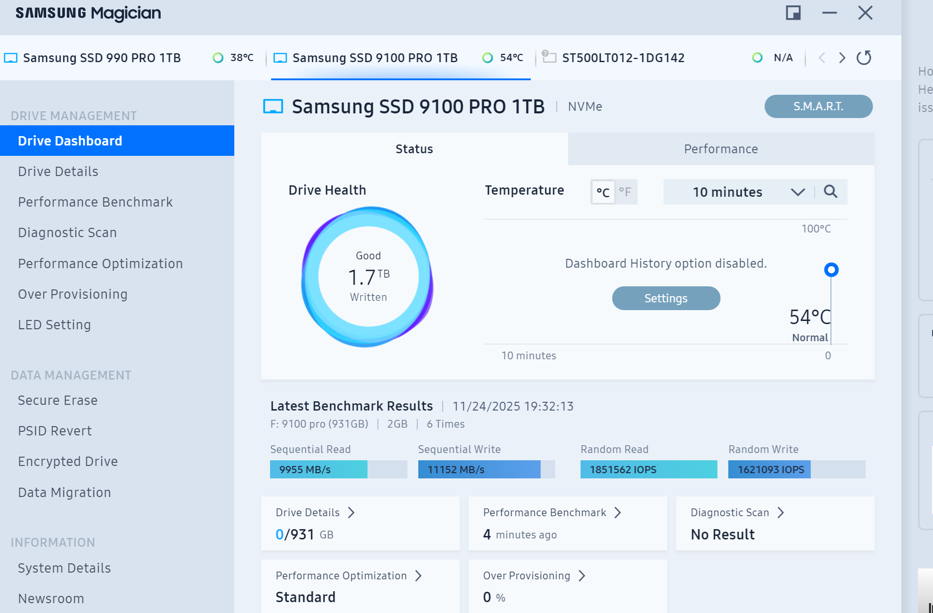Minimize the Samsung Magician window
Image resolution: width=933 pixels, height=613 pixels.
point(829,12)
